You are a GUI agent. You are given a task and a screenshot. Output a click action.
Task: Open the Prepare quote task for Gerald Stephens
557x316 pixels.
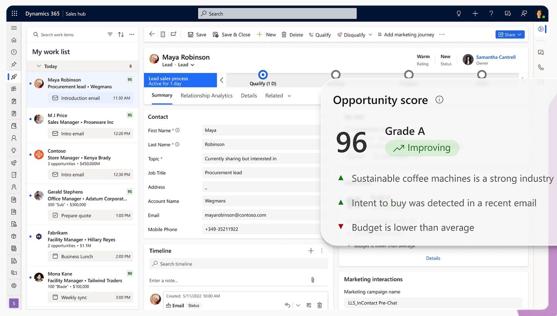tap(90, 216)
